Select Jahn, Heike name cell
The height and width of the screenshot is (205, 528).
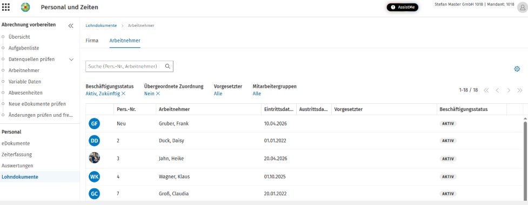(x=171, y=158)
